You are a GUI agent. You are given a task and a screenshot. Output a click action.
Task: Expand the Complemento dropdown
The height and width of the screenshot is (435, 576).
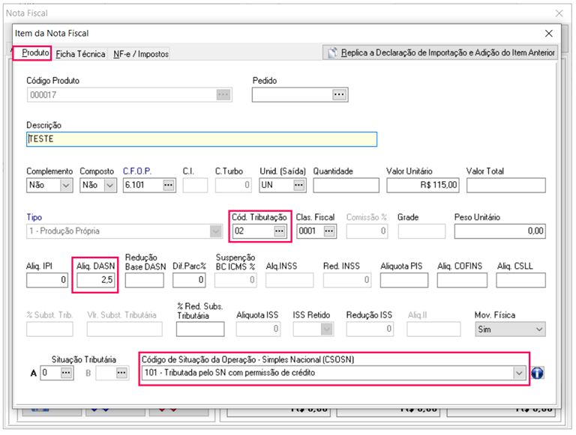click(65, 185)
